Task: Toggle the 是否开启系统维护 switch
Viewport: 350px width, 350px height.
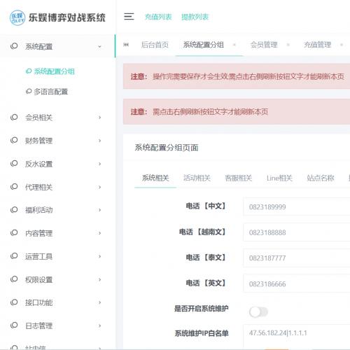Action: pyautogui.click(x=258, y=312)
